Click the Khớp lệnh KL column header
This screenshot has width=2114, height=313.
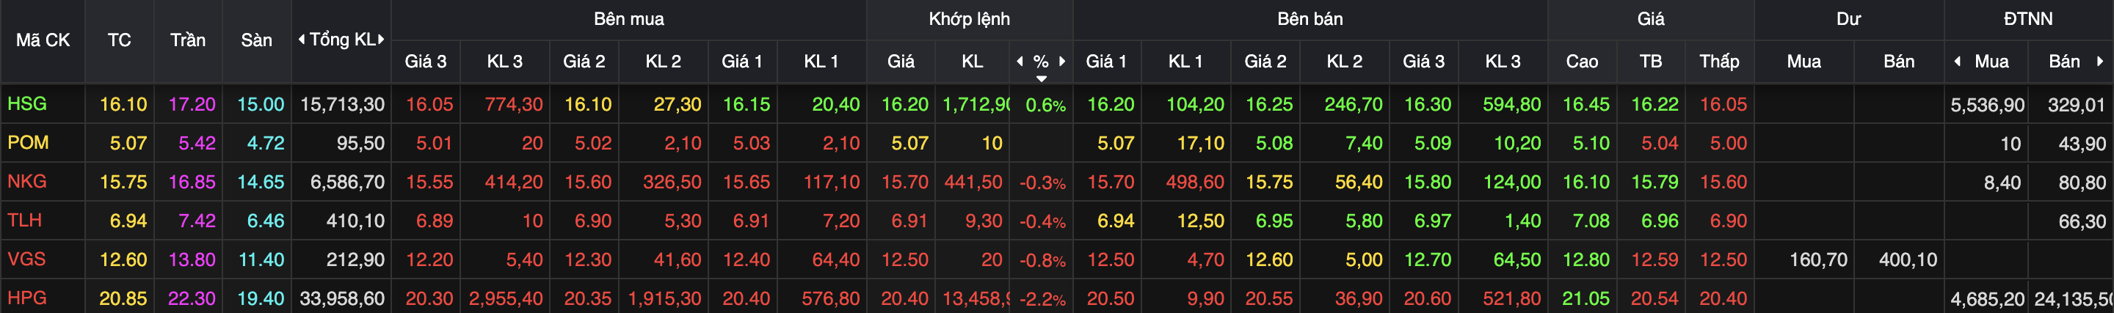[973, 62]
